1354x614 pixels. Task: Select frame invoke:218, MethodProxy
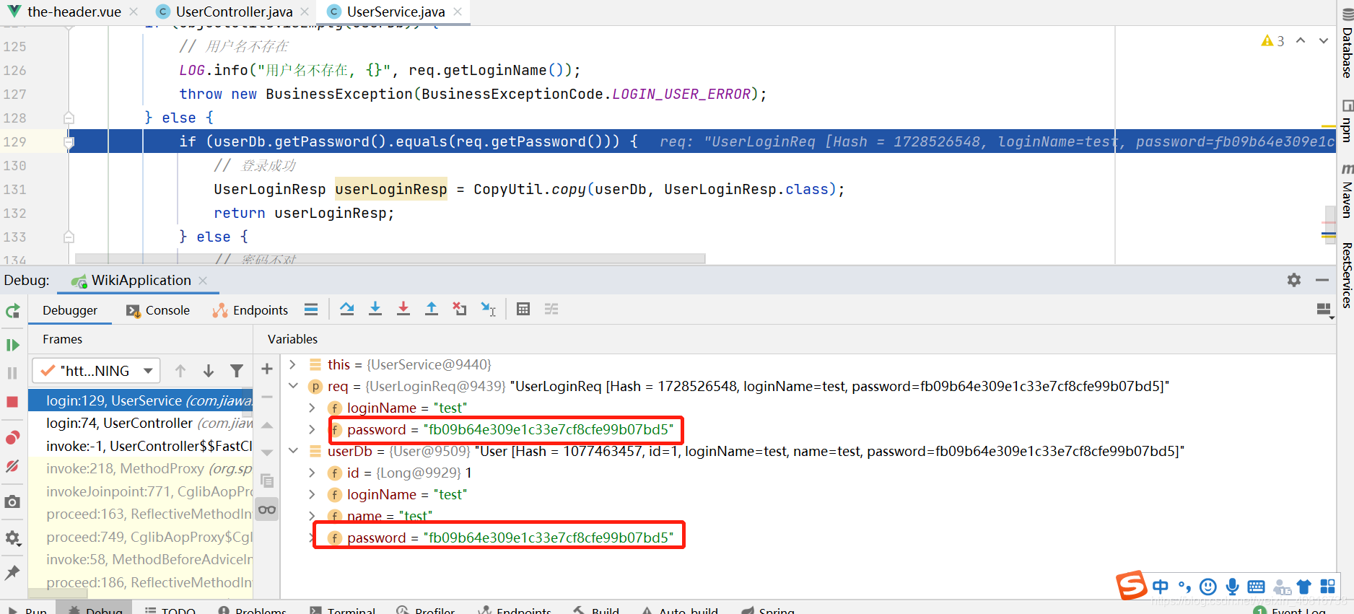click(141, 468)
